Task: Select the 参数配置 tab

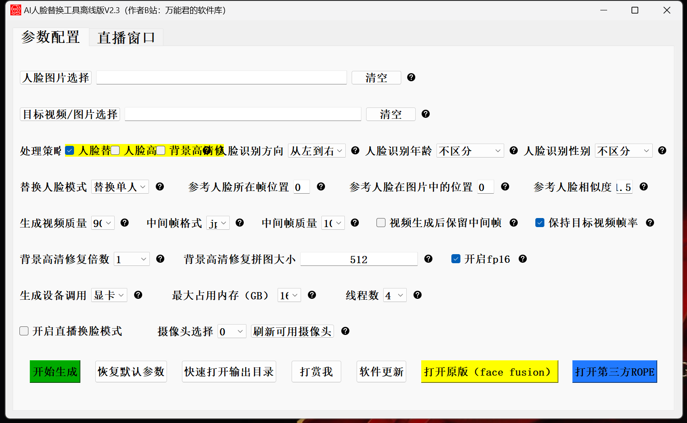Action: tap(51, 37)
